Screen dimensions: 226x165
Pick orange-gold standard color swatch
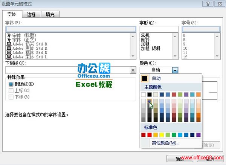156,135
